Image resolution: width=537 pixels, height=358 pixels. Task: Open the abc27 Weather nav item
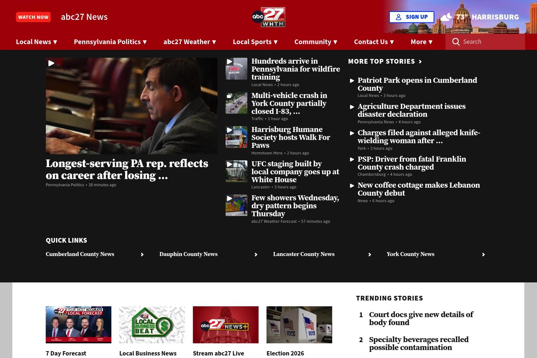point(187,42)
